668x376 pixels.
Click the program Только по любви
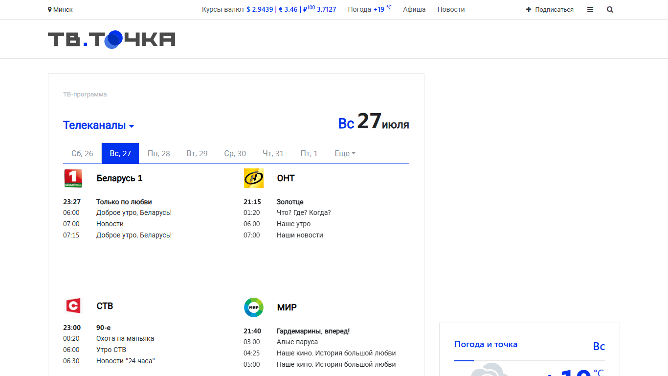click(x=124, y=202)
